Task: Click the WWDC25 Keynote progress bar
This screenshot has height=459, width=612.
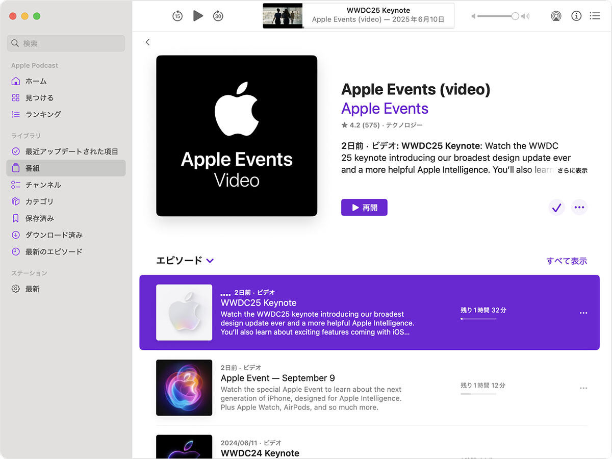Action: (478, 319)
